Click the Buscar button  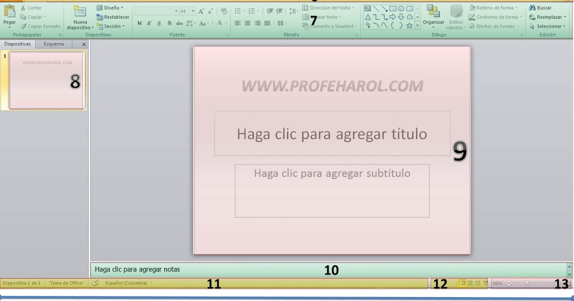(540, 8)
